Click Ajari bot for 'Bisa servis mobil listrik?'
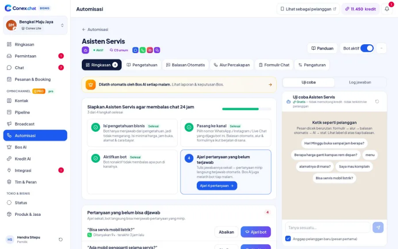Image resolution: width=398 pixels, height=249 pixels. [256, 232]
